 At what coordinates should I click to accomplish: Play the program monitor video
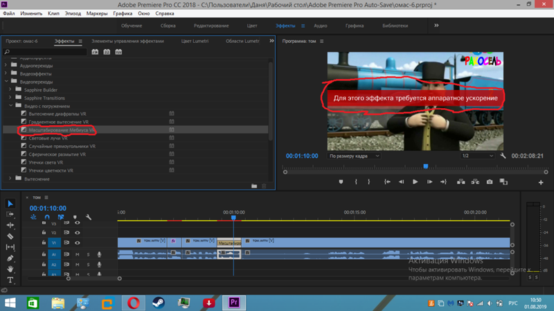(415, 182)
